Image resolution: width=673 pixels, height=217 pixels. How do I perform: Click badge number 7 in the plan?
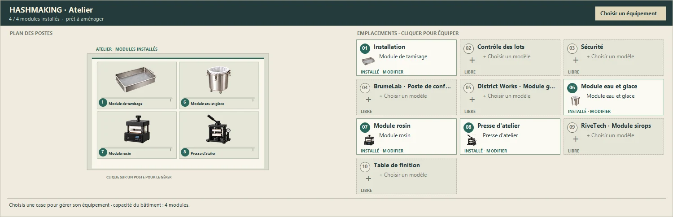pos(103,152)
